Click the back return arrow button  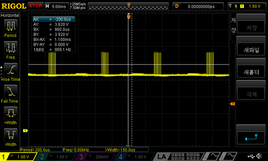pyautogui.click(x=251, y=138)
